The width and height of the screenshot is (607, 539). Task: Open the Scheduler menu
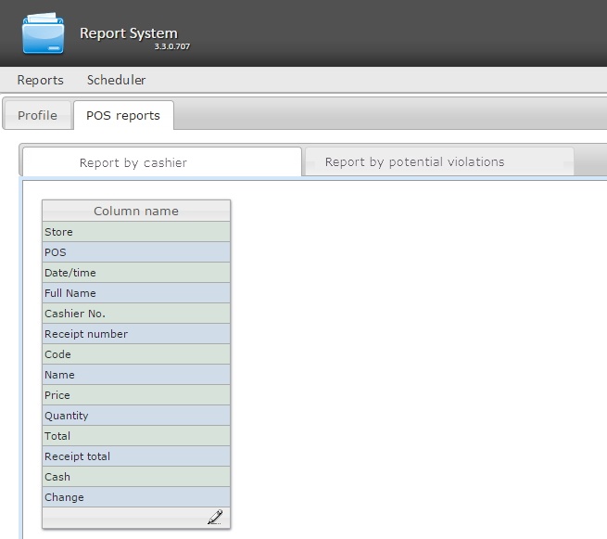116,80
